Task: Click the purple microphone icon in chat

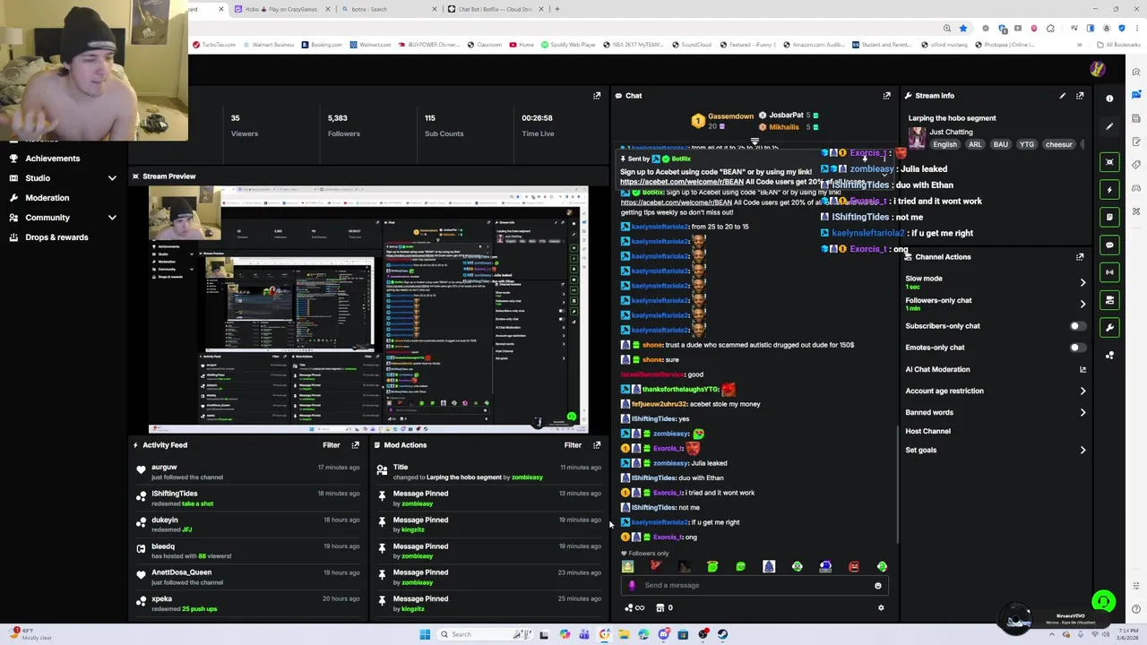Action: pyautogui.click(x=632, y=585)
